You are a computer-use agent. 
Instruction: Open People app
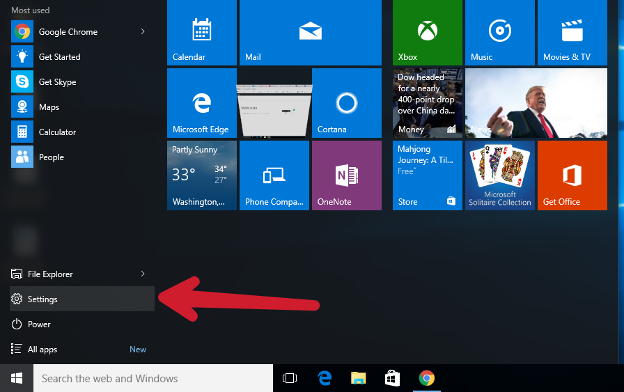tap(82, 157)
